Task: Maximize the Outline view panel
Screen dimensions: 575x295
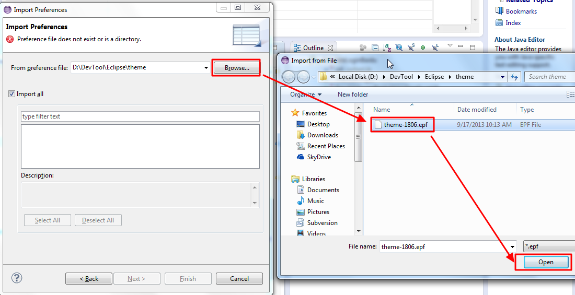Action: coord(473,48)
